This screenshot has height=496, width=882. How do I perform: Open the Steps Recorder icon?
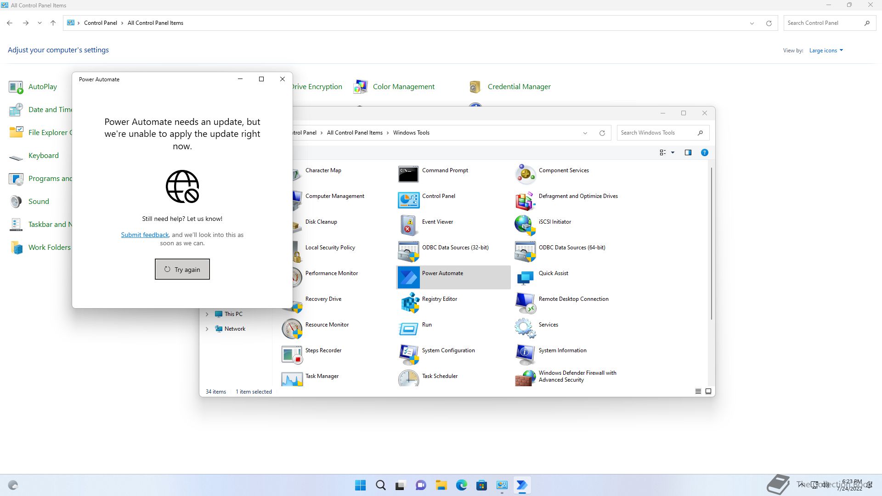coord(292,355)
